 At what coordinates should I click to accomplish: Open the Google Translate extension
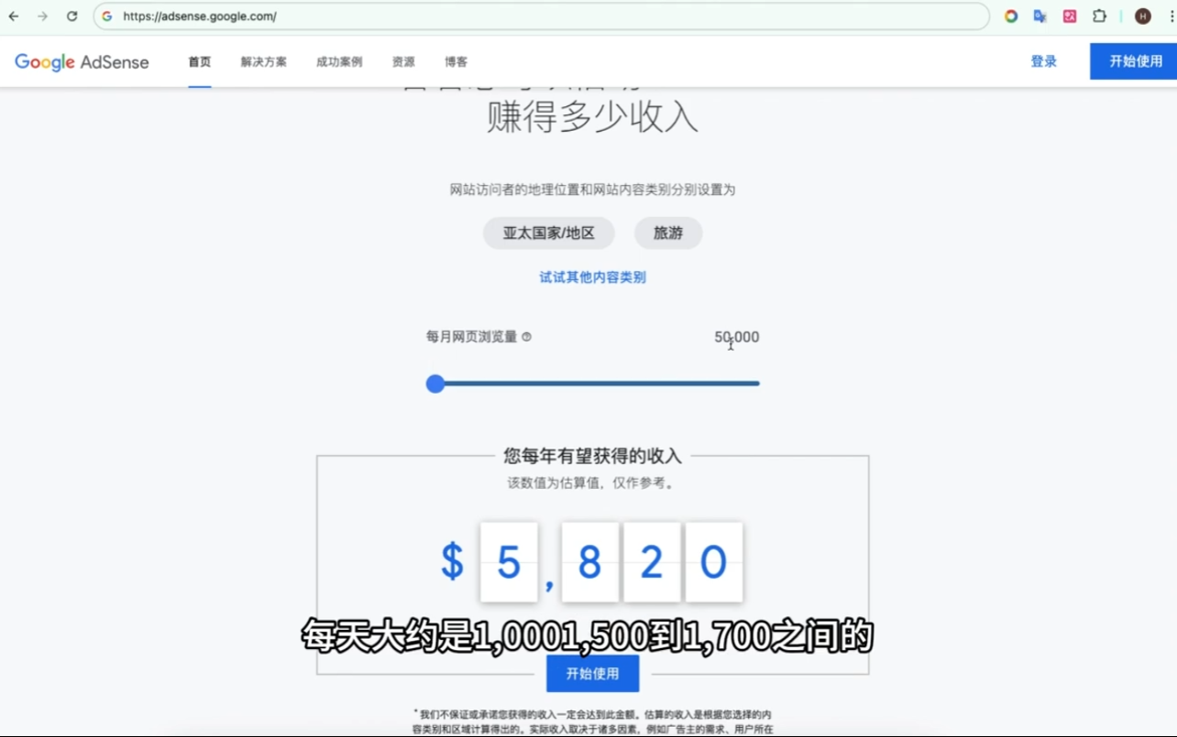click(1039, 16)
